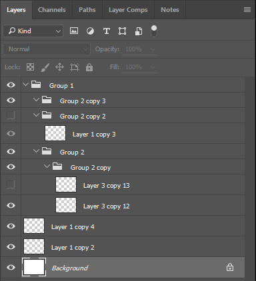Collapse Group 1 using its chevron
This screenshot has height=281, width=256.
(x=26, y=85)
